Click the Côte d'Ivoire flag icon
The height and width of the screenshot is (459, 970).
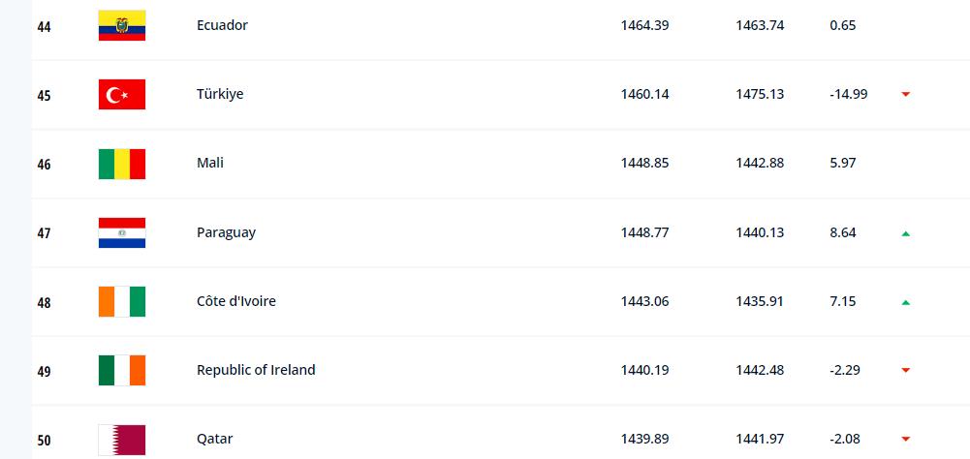point(122,302)
